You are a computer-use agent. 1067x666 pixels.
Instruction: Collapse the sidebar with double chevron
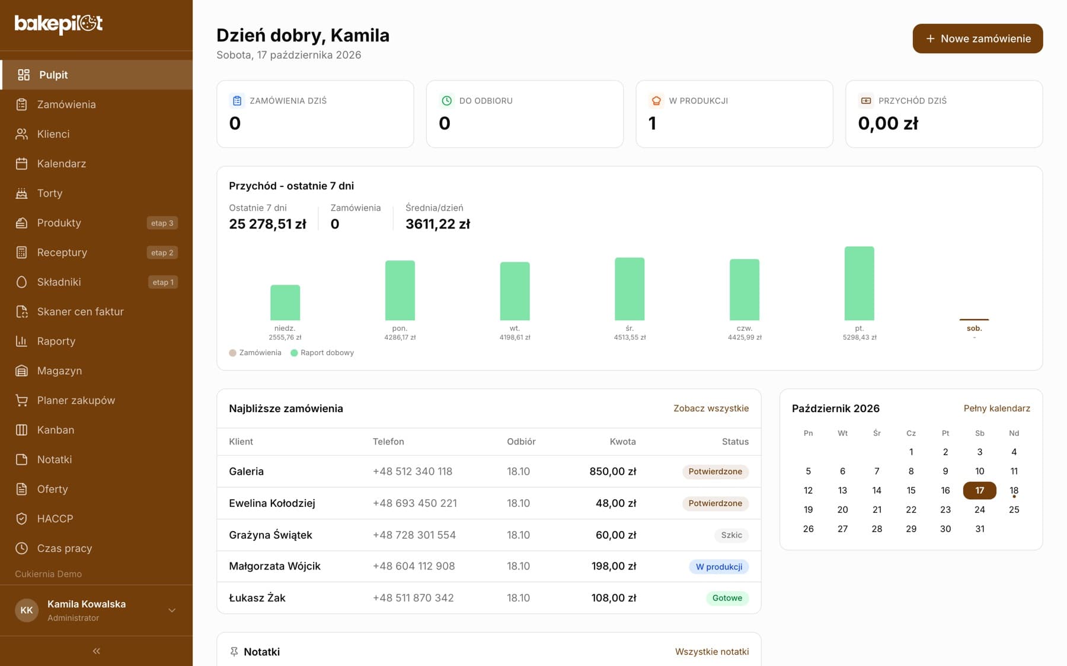point(96,651)
